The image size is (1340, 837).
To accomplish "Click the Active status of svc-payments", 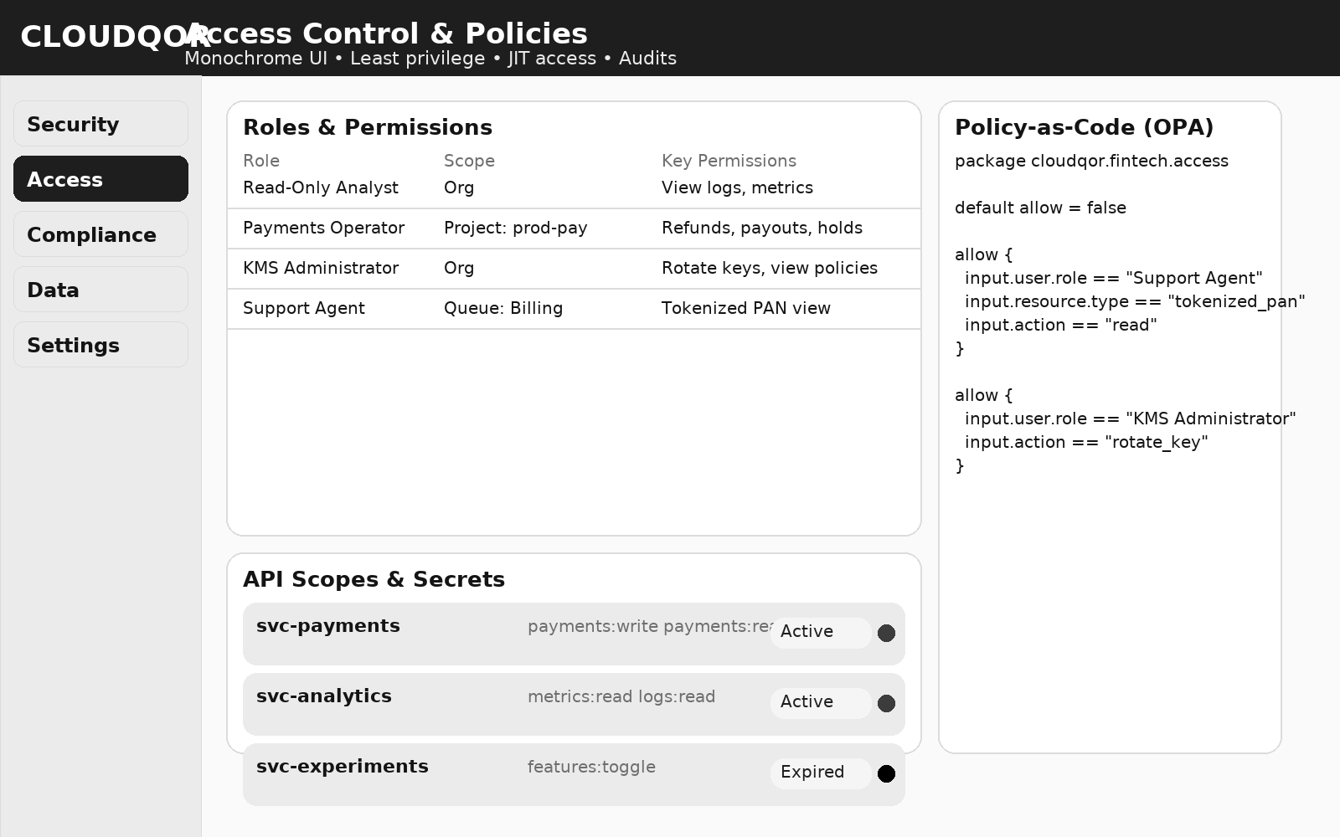I will click(821, 633).
